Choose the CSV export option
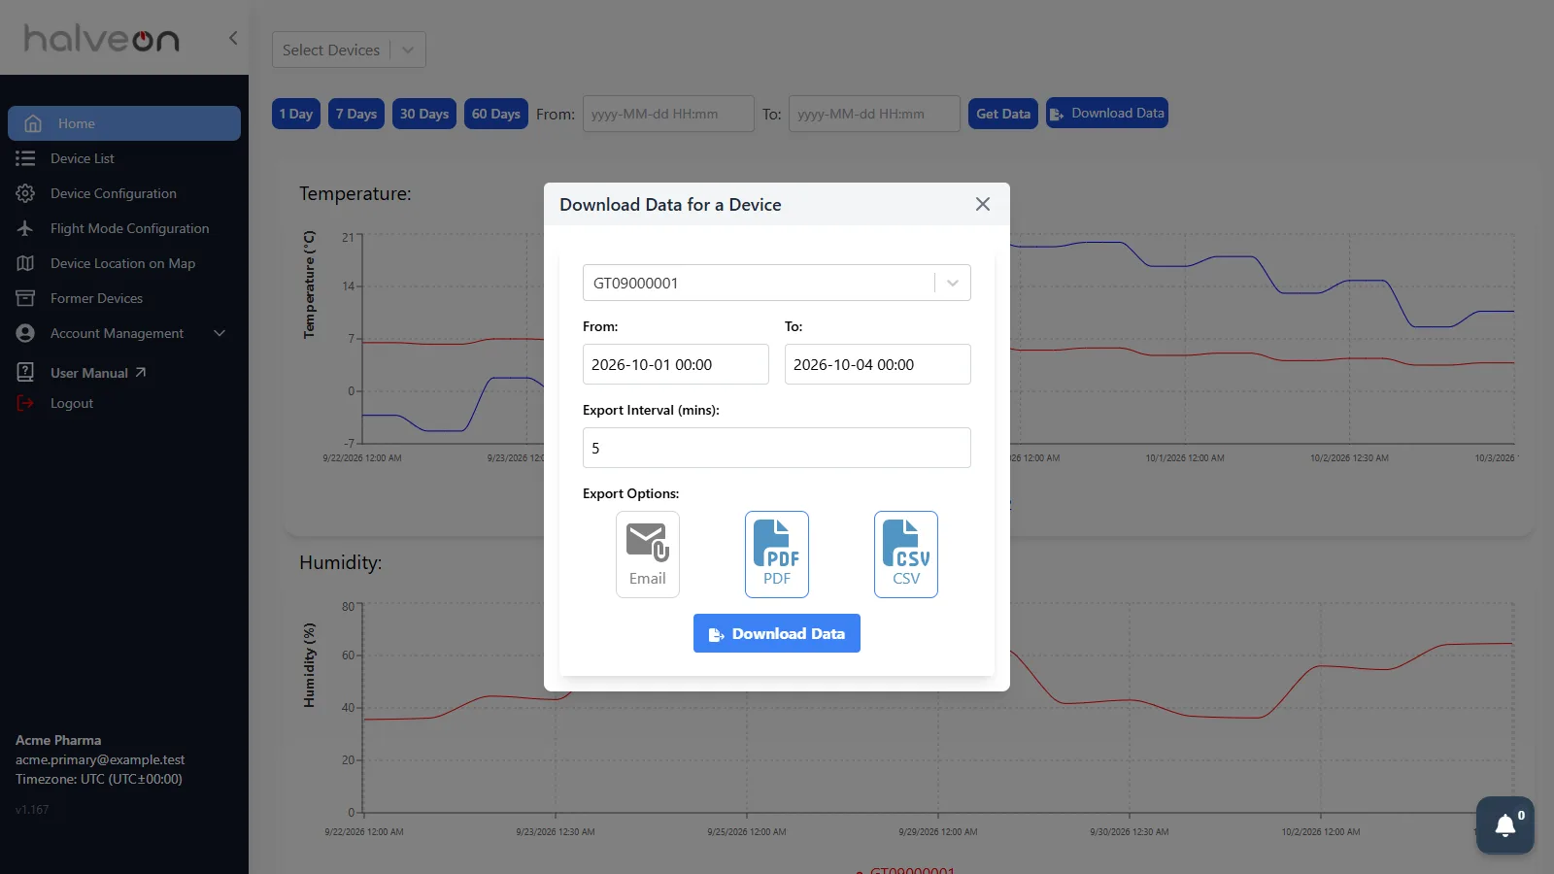 coord(906,555)
